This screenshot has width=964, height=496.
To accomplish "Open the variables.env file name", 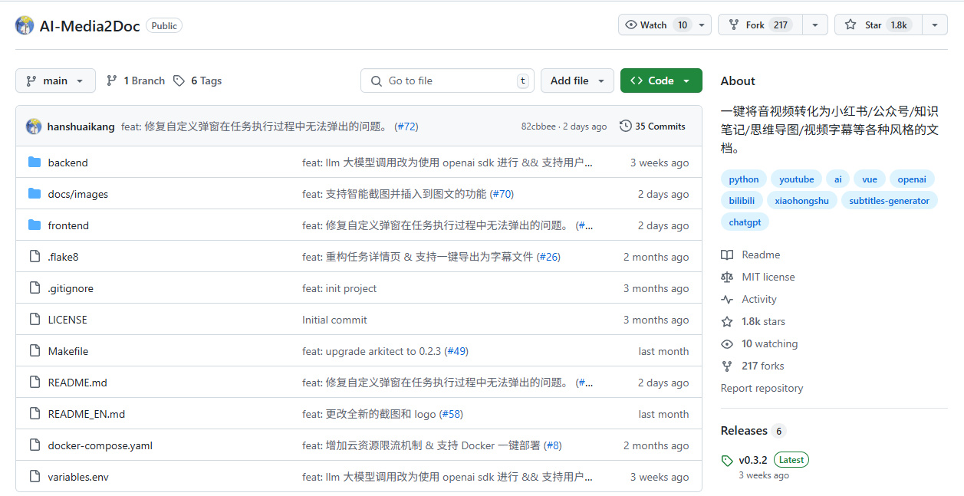I will tap(78, 477).
